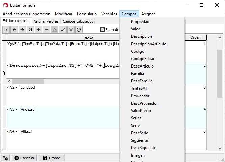The height and width of the screenshot is (162, 225).
Task: Choose Propiedad from Campos menu
Action: tap(152, 22)
